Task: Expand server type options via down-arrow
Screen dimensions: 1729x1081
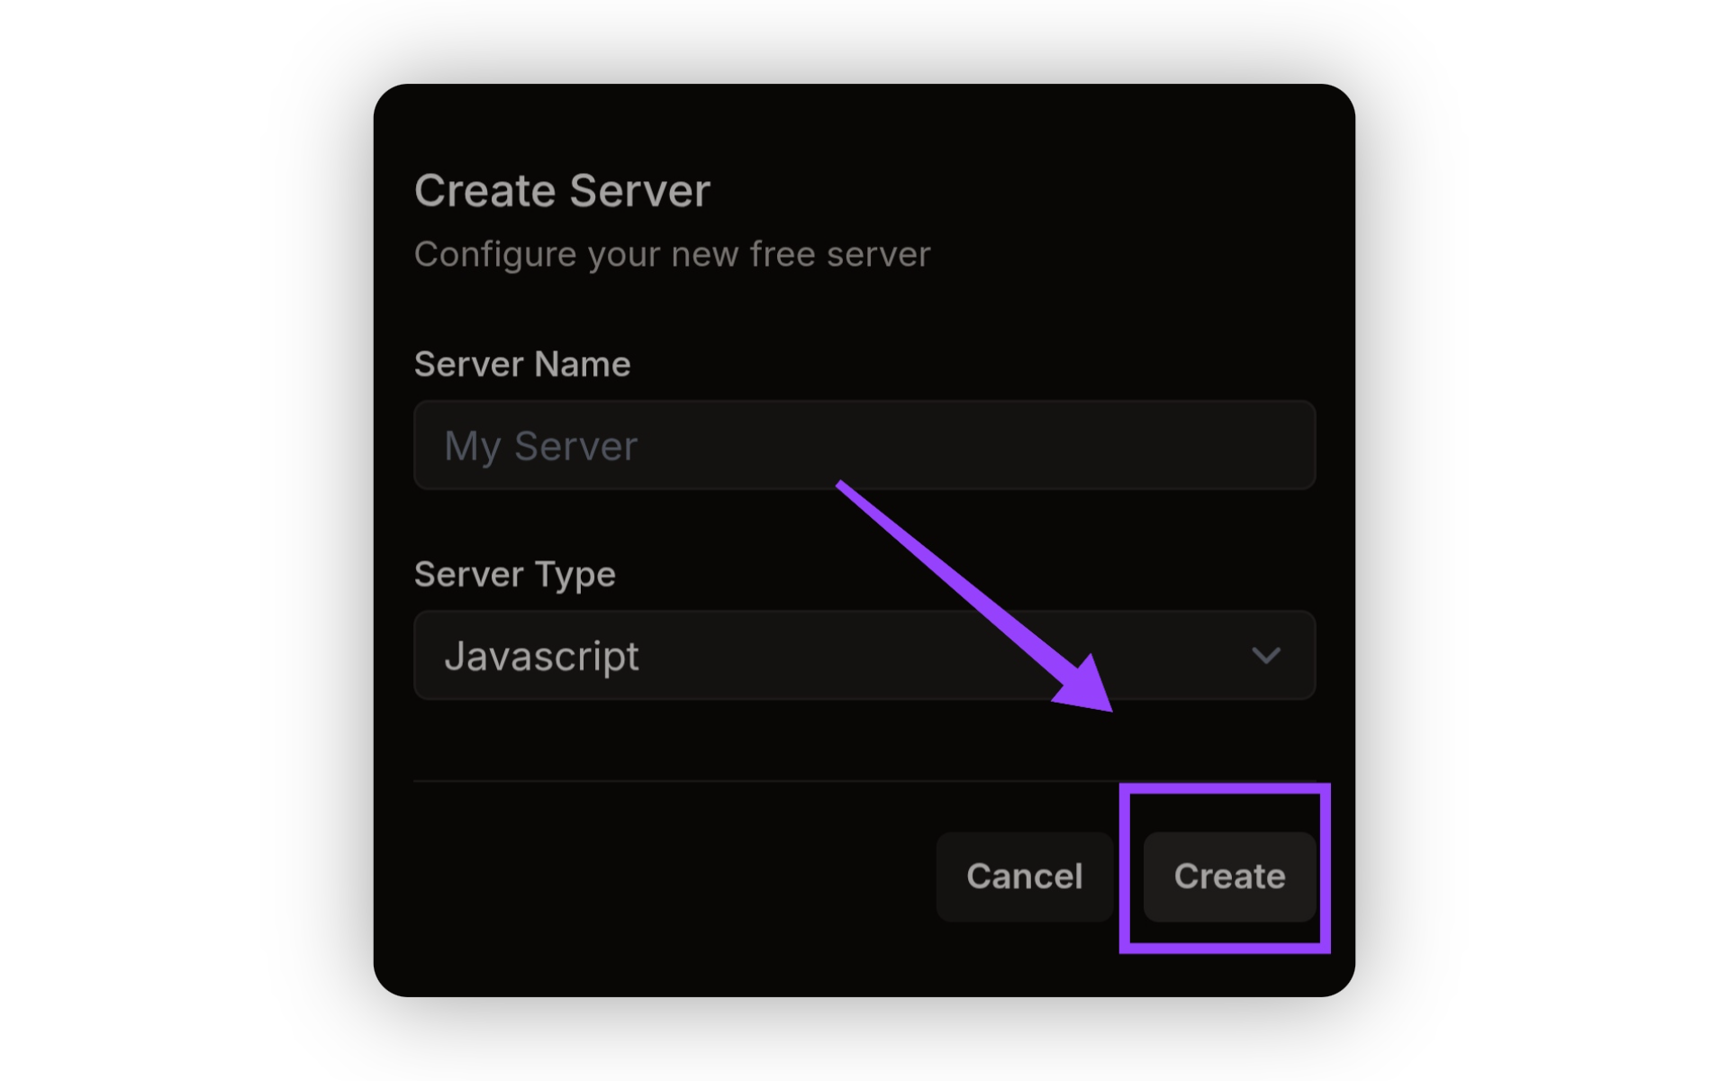Action: pyautogui.click(x=1265, y=655)
